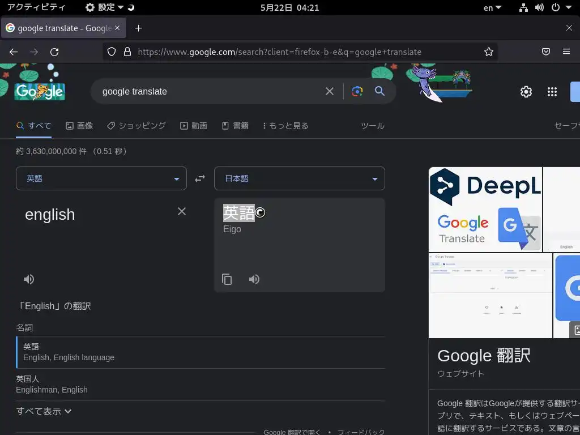Select the 英国人 translation row
This screenshot has height=435, width=580.
coord(201,385)
